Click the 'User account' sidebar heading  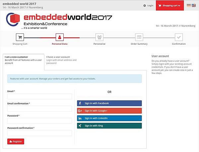click(x=160, y=56)
